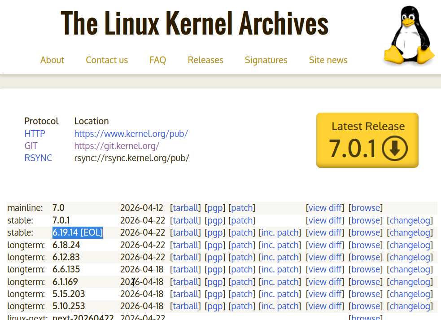Open the Contact us page

107,60
